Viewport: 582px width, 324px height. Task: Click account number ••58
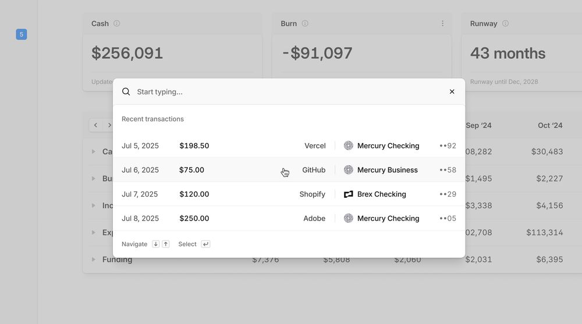448,170
